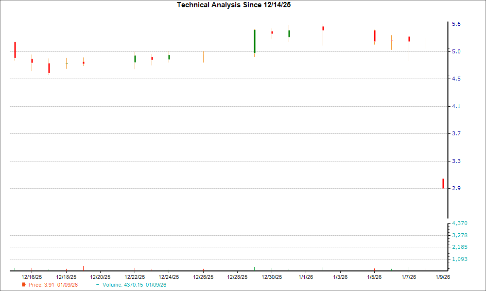The width and height of the screenshot is (486, 291).
Task: Open details for the 1/7/26 candlestick
Action: [x=409, y=38]
